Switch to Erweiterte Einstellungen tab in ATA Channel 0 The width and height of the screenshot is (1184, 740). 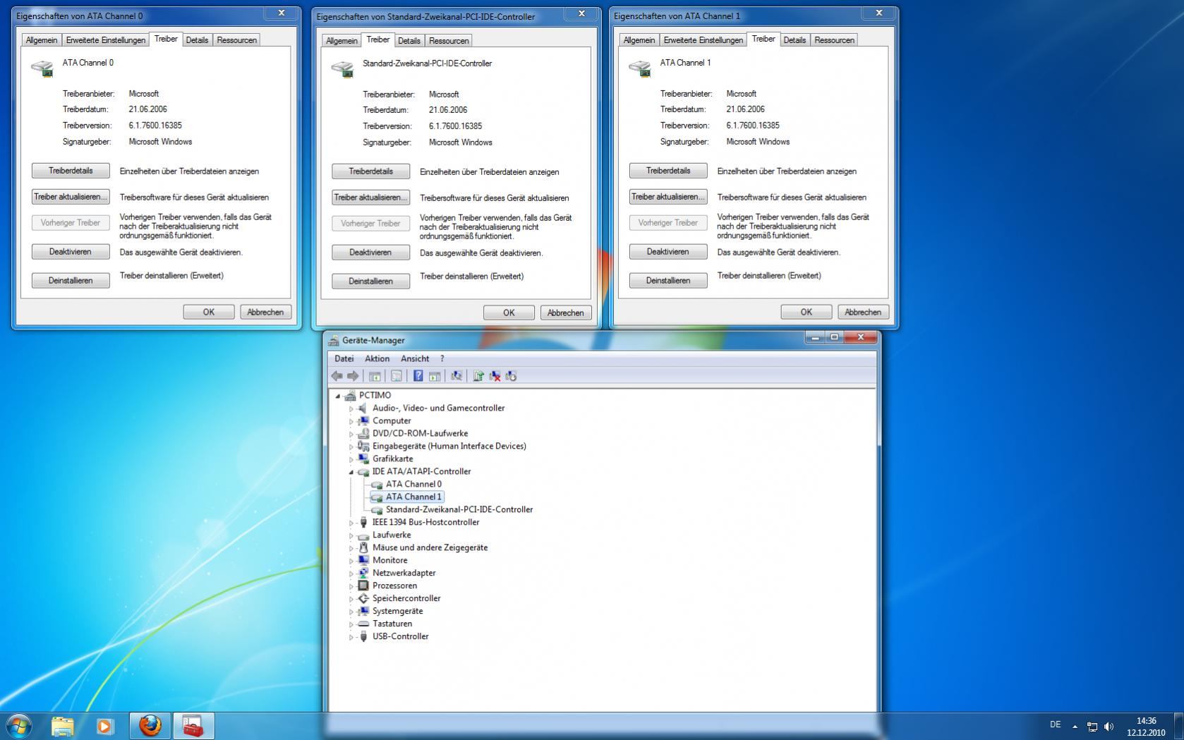106,40
